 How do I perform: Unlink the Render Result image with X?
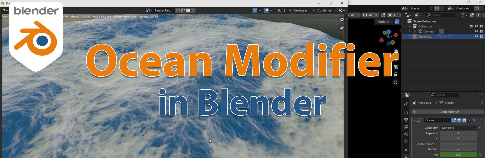pyautogui.click(x=193, y=10)
